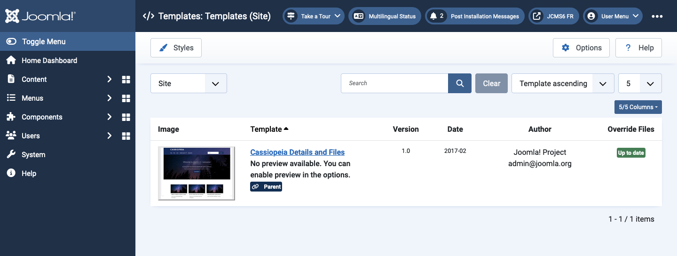
Task: Click the Multilingual language icon
Action: point(359,16)
